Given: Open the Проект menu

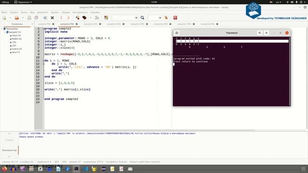Looking at the screenshot, I should tap(55, 12).
